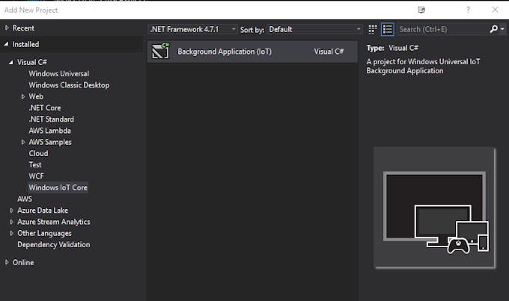Select Windows Universal category
Viewport: 509px width, 301px height.
[58, 73]
